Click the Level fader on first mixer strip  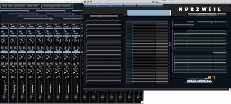[x=4, y=98]
